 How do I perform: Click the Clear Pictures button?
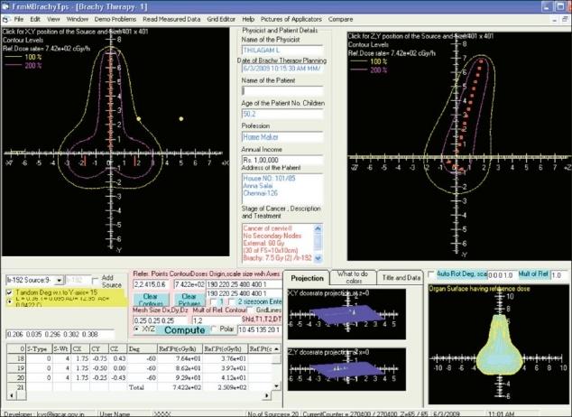(188, 299)
